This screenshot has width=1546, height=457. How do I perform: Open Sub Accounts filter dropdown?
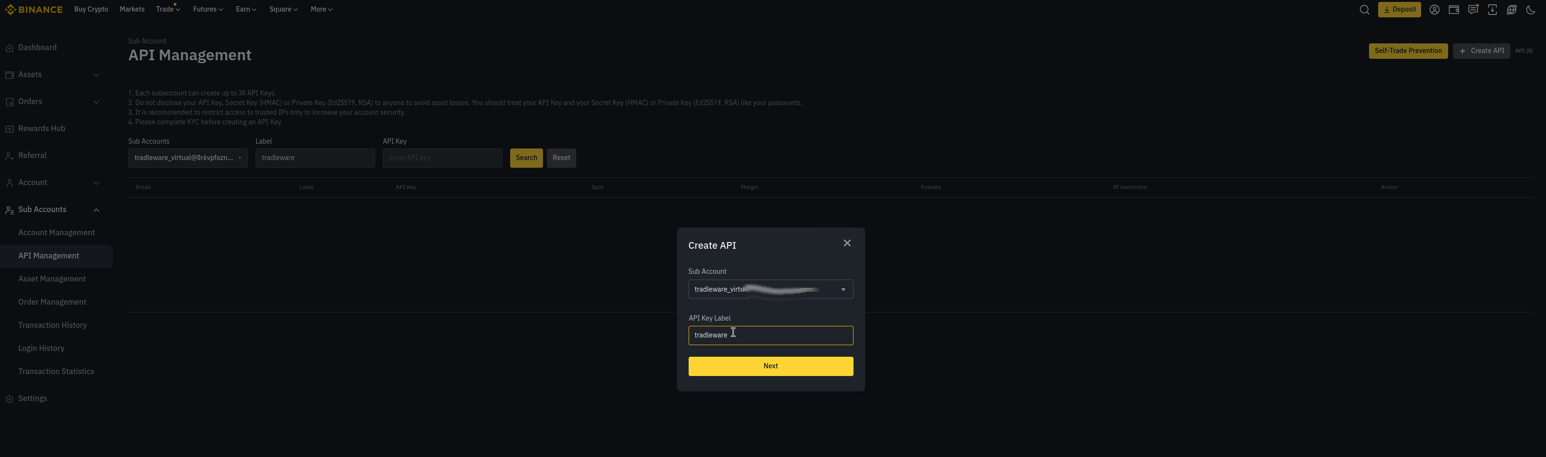pyautogui.click(x=188, y=158)
